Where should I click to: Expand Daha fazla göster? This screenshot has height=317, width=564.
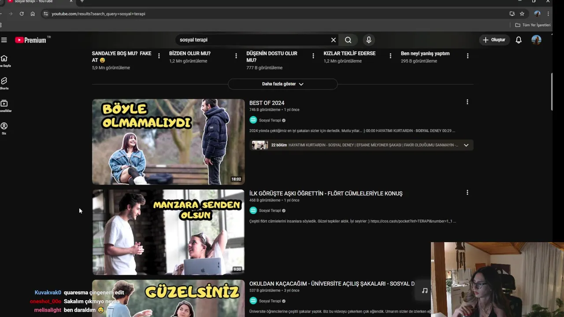click(x=283, y=84)
